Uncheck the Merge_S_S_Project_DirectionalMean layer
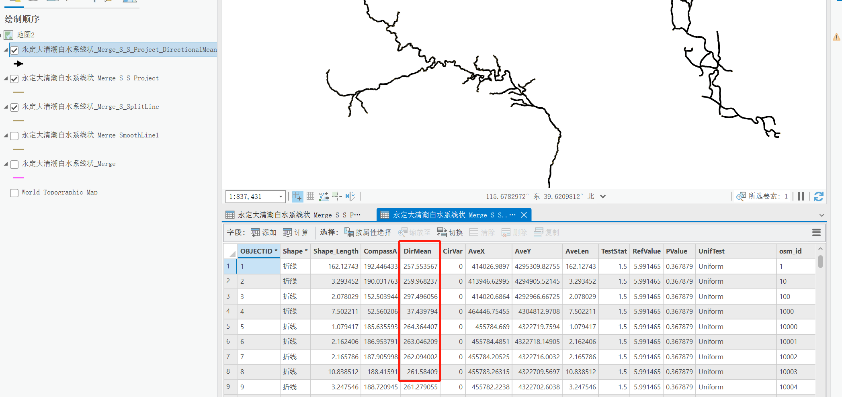Image resolution: width=842 pixels, height=397 pixels. 14,50
